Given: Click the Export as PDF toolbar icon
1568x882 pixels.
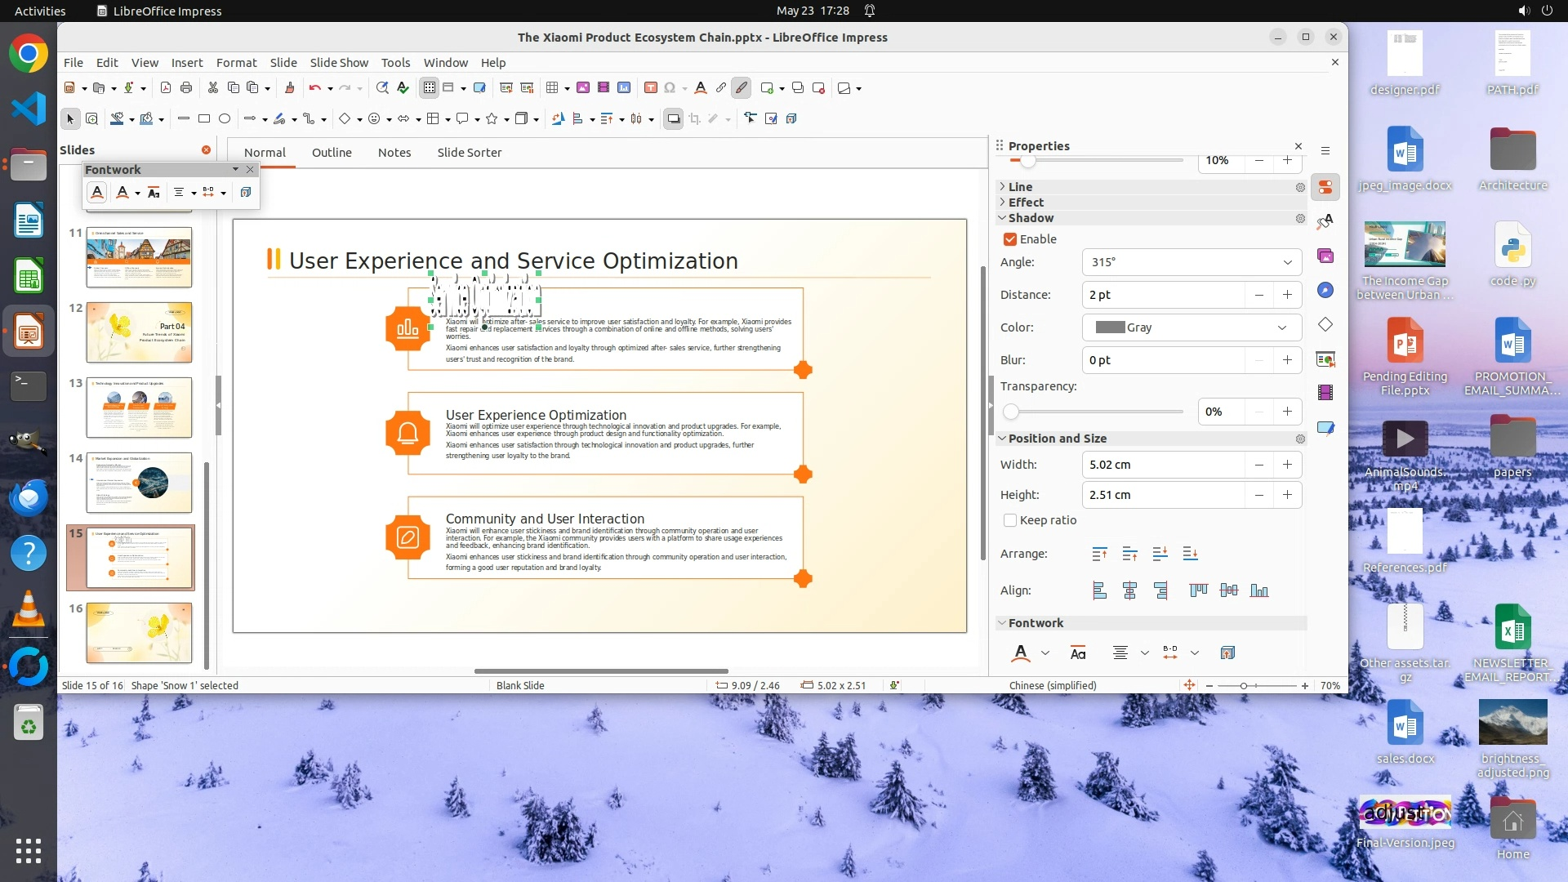Looking at the screenshot, I should [x=166, y=88].
